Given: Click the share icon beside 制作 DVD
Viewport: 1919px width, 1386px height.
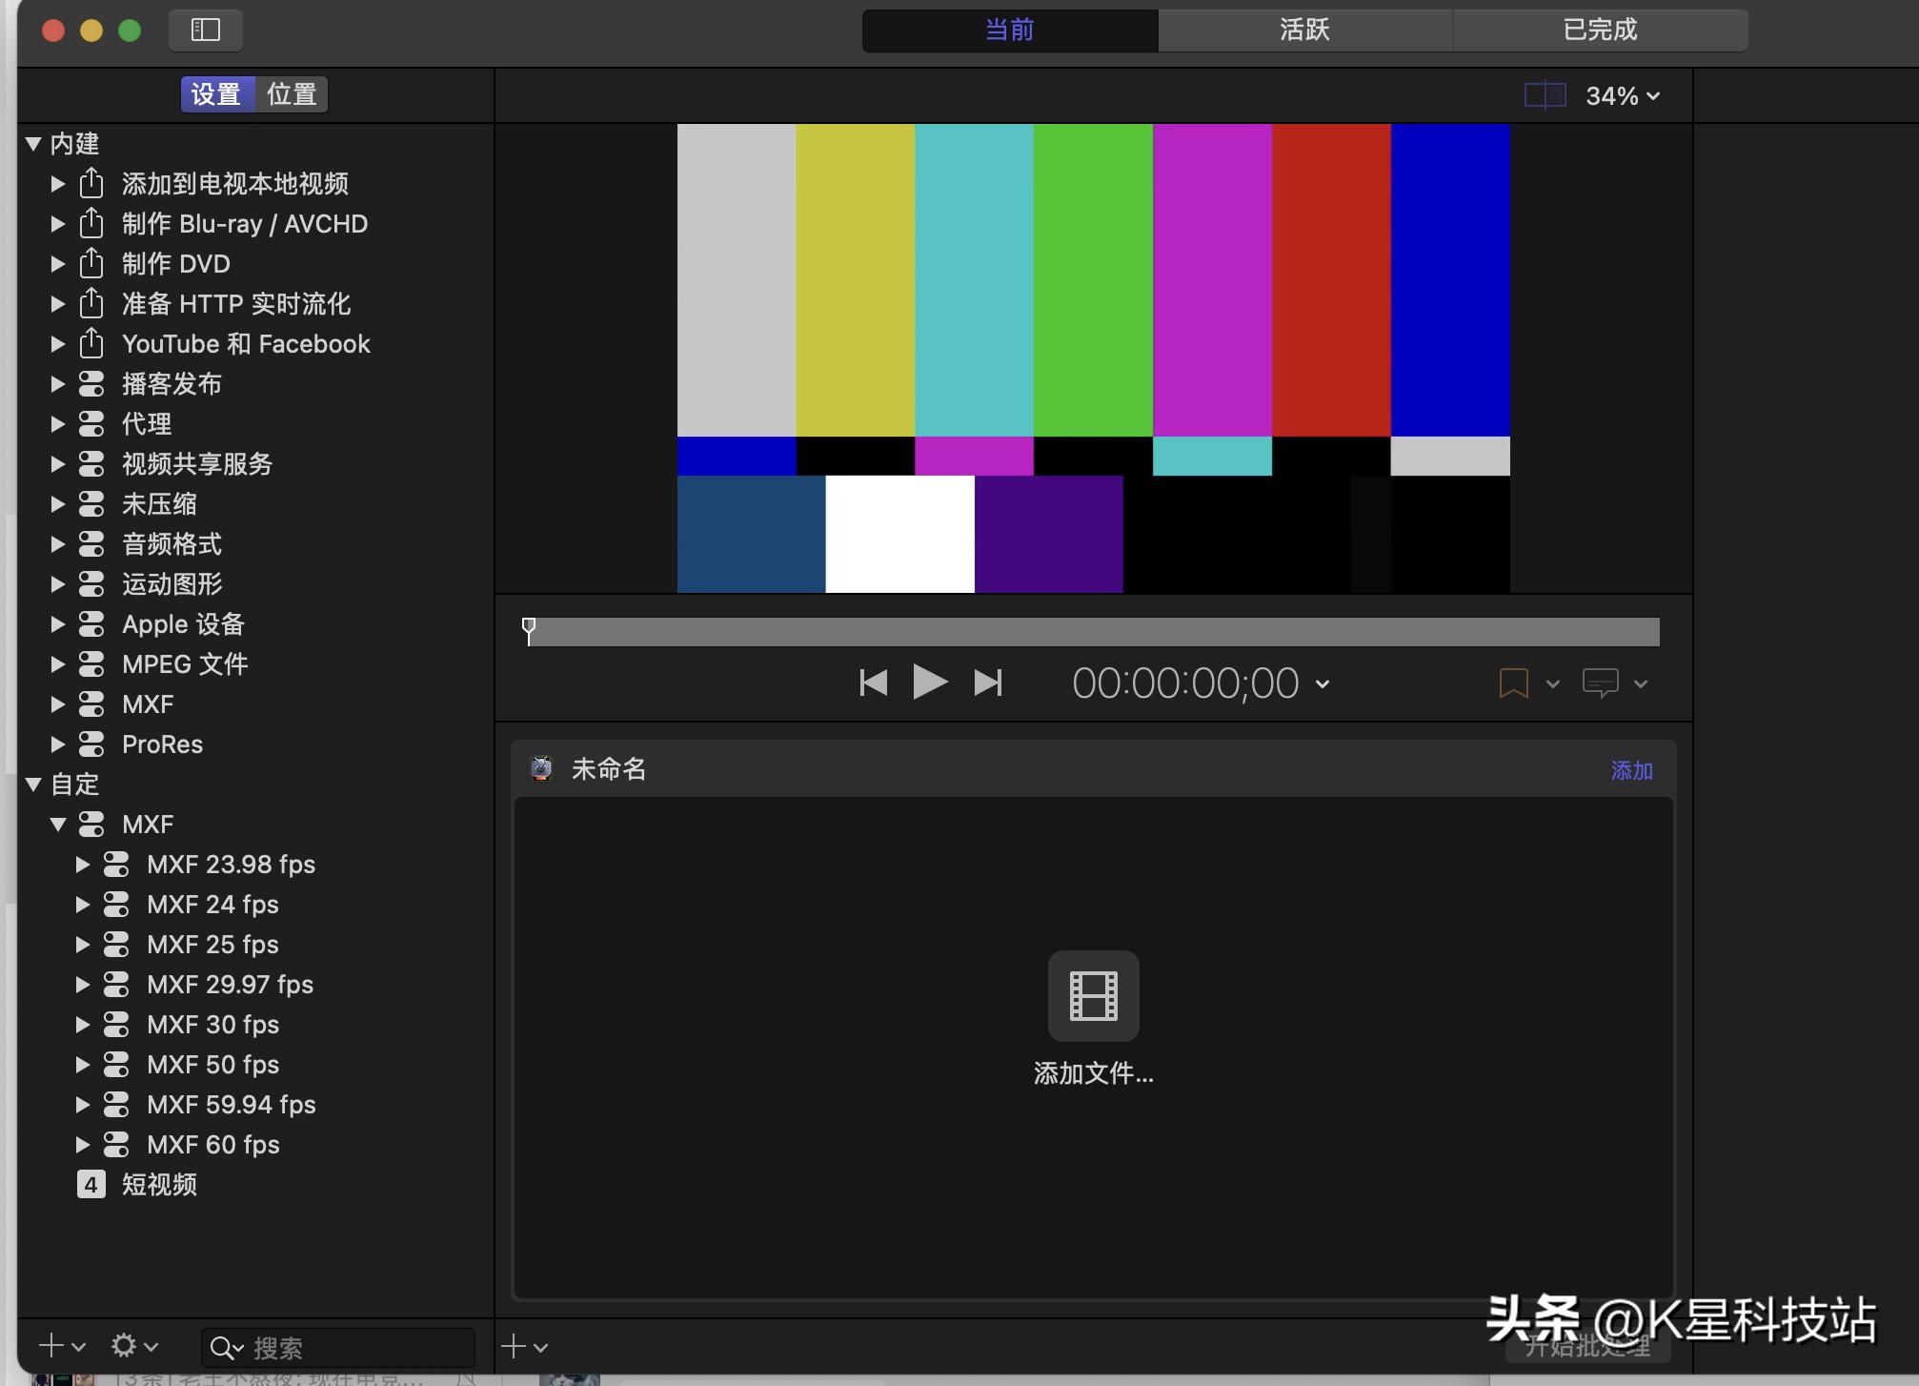Looking at the screenshot, I should pyautogui.click(x=91, y=263).
